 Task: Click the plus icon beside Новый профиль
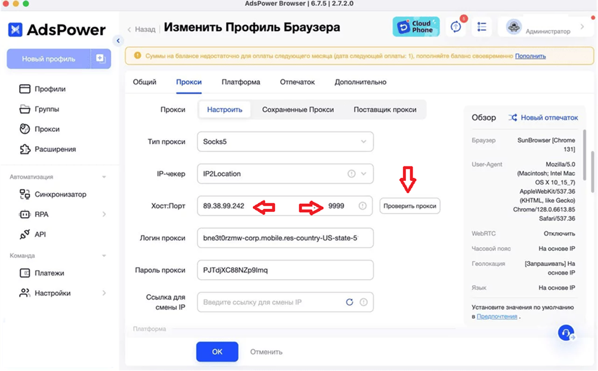(x=100, y=58)
